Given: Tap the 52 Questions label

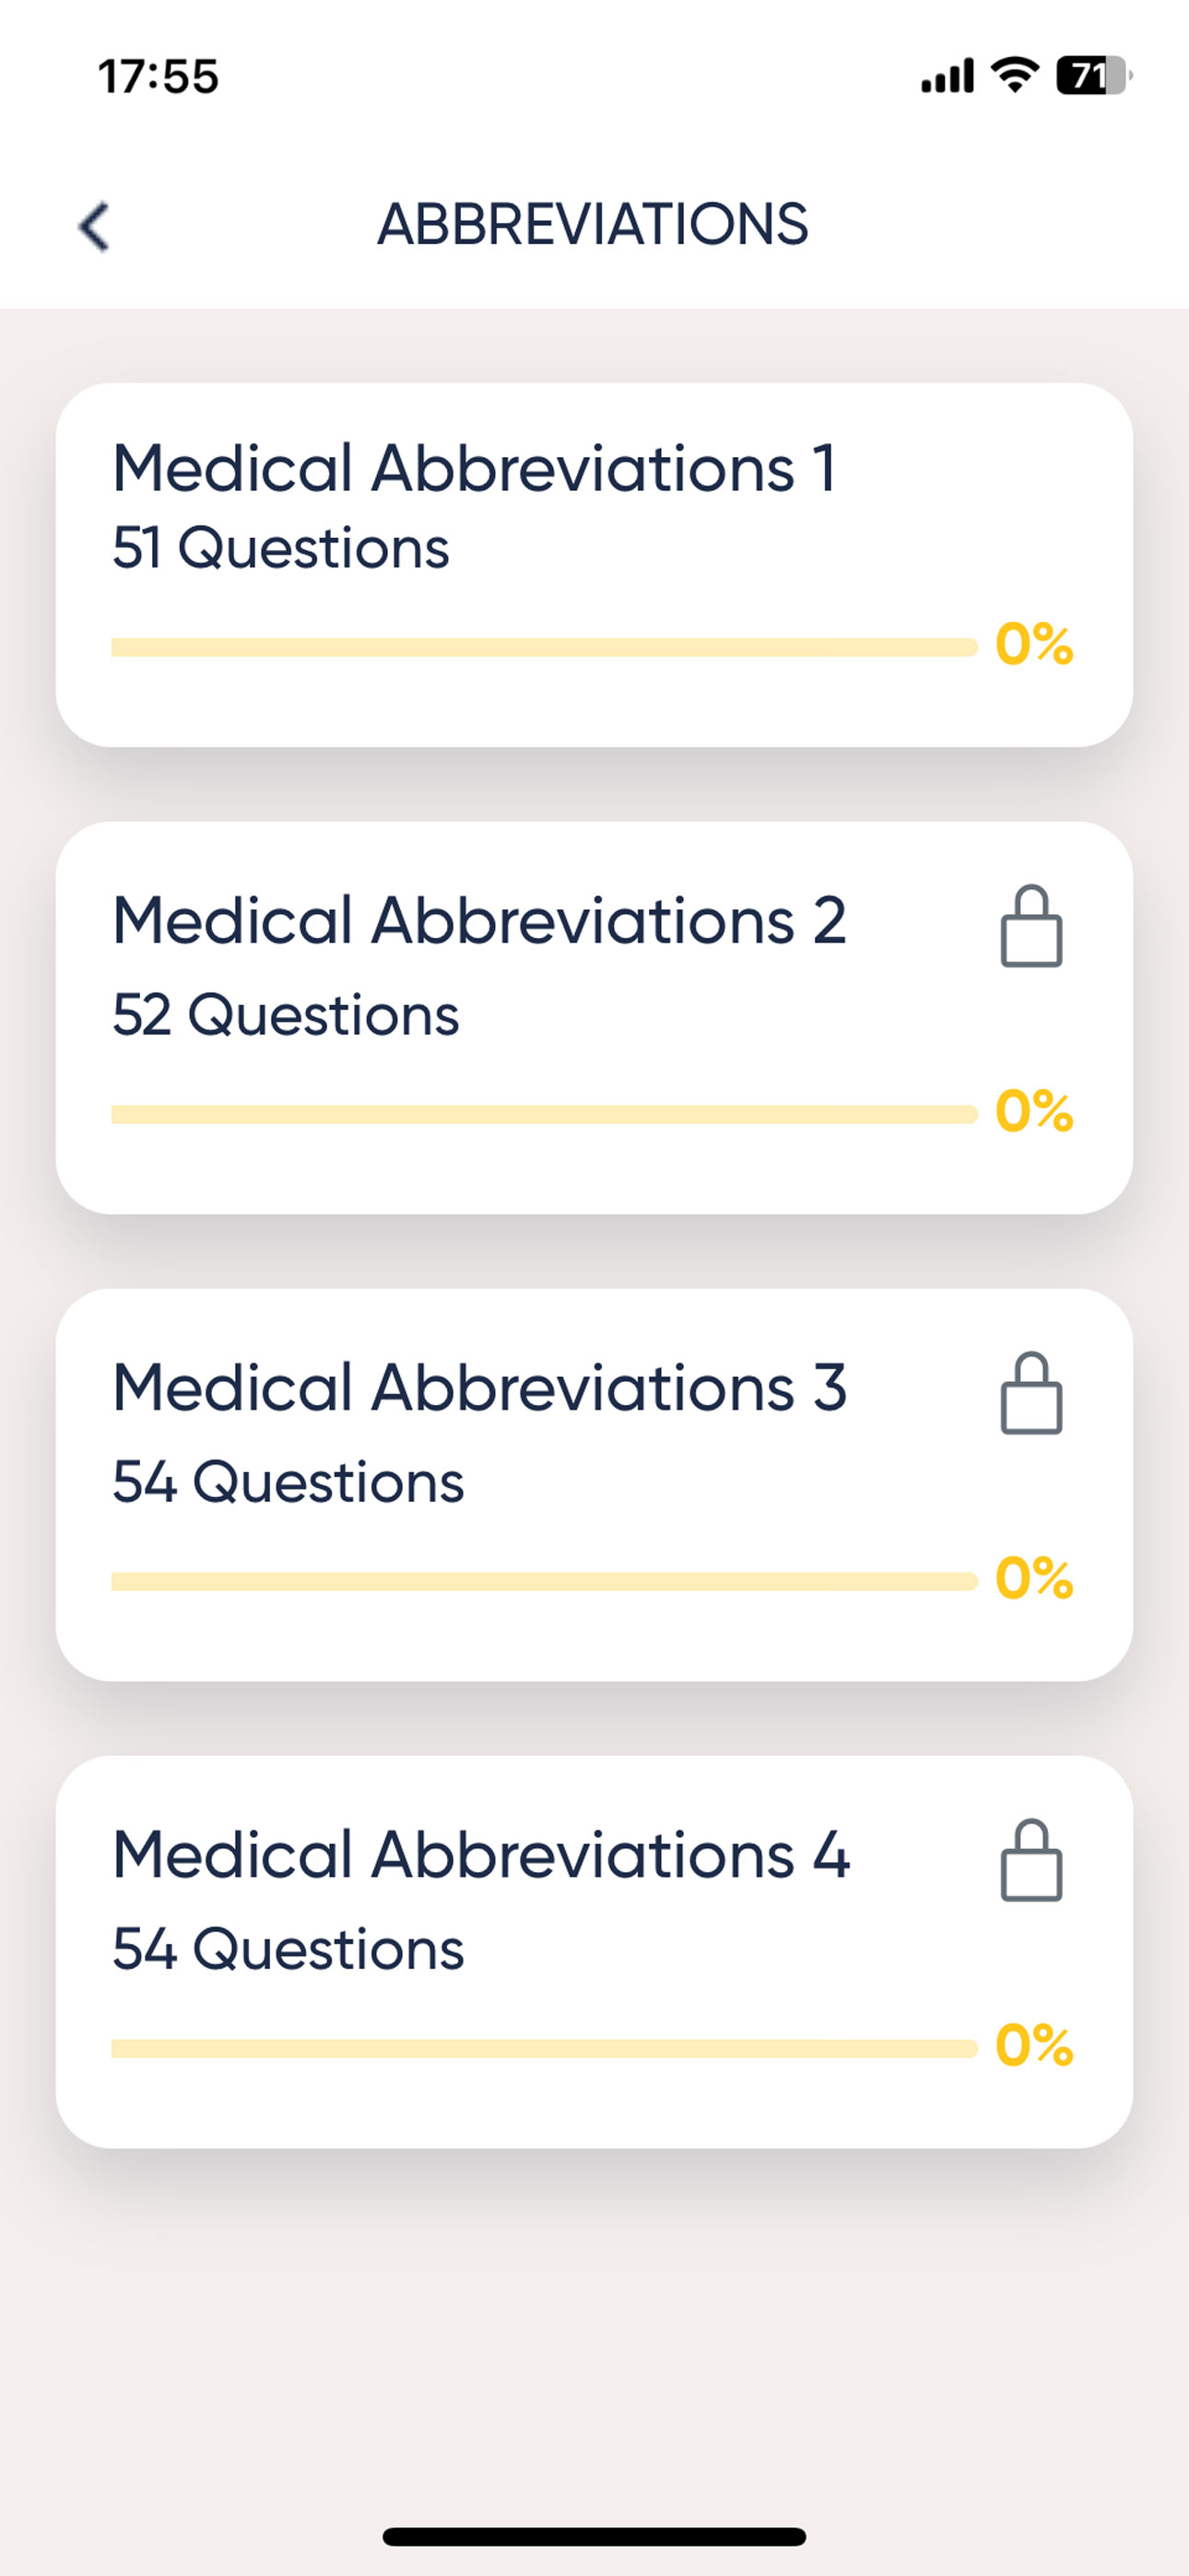Looking at the screenshot, I should point(285,1015).
